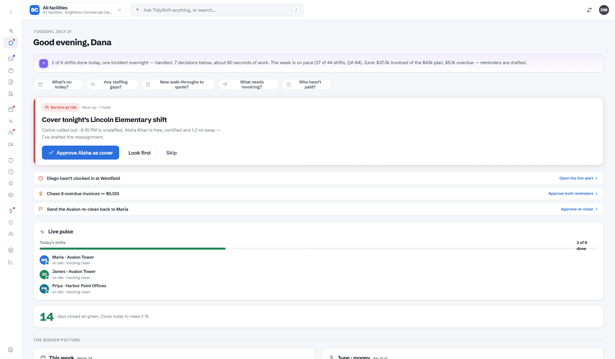Expand the collapsed sidebar with the arrow
The image size is (615, 359).
pos(11,12)
